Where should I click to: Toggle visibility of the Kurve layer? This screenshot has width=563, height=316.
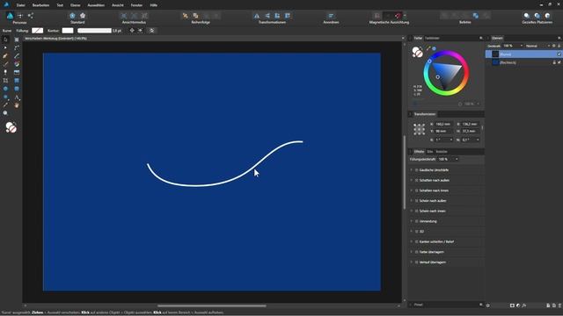coord(559,54)
